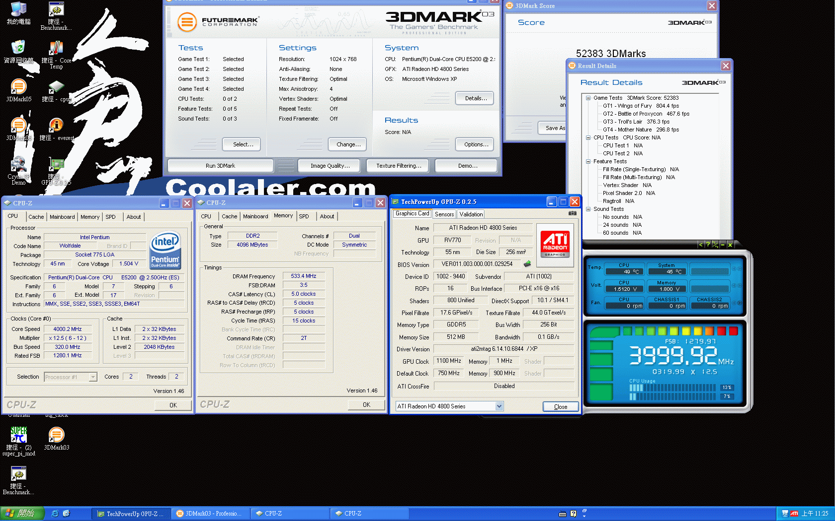
Task: Minimize the hardware monitor widget
Action: tap(723, 245)
